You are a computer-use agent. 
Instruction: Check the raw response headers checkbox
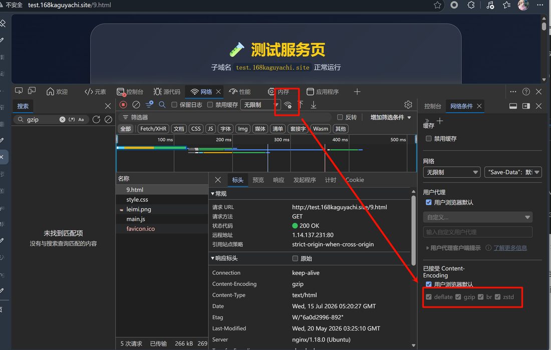coord(295,258)
